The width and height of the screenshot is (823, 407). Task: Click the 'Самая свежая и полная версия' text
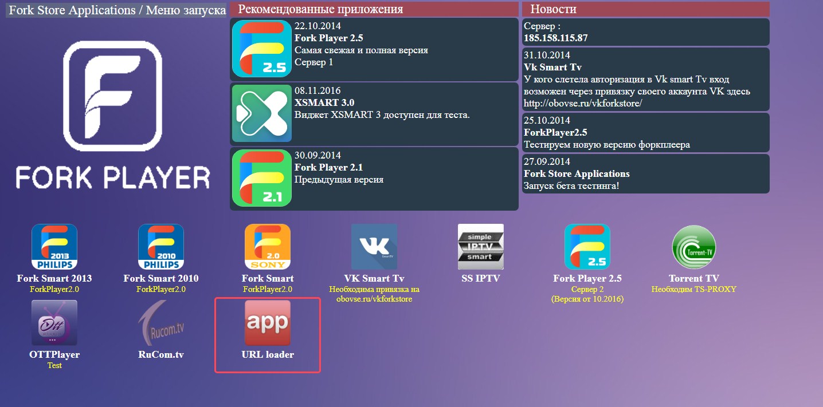click(361, 50)
